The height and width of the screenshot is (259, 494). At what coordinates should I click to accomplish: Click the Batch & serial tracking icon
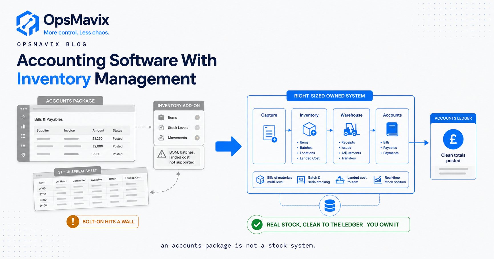pyautogui.click(x=301, y=180)
